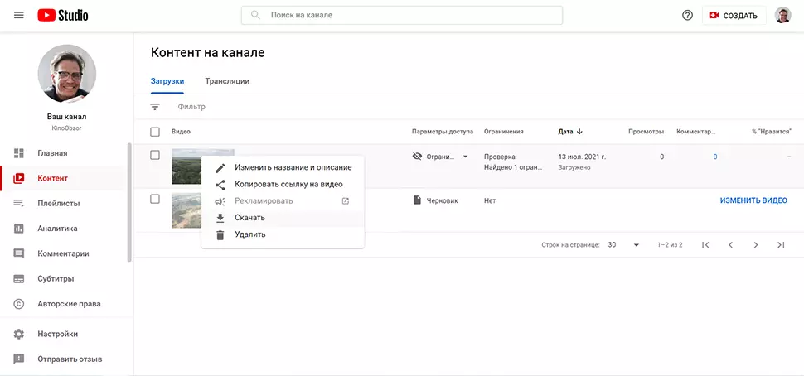Click ИЗМЕНИТЬ ВИДЕО link
804x376 pixels.
pos(753,200)
